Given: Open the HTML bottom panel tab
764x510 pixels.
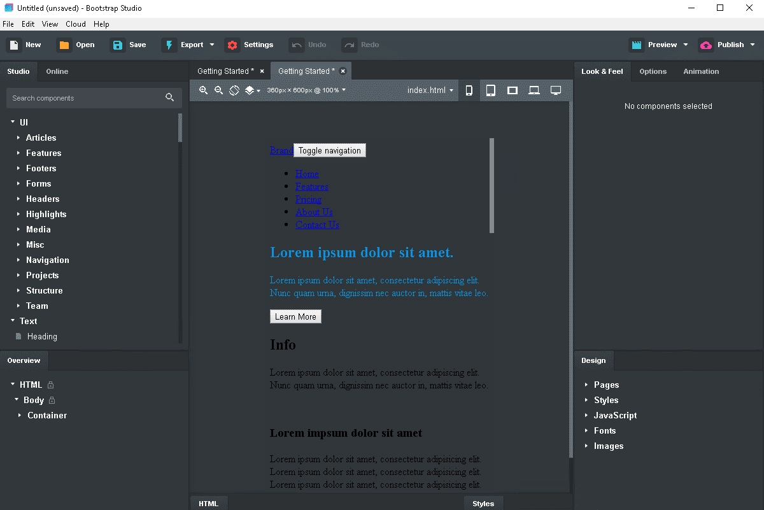Looking at the screenshot, I should [x=208, y=503].
